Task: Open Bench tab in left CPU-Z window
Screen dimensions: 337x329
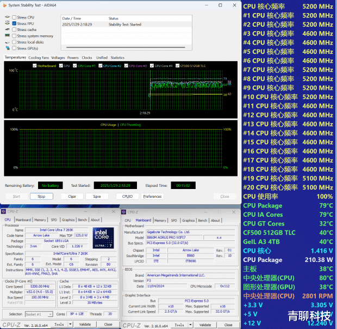Action: [x=82, y=220]
